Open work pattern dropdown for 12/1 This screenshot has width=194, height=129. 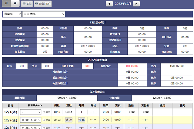point(31,112)
